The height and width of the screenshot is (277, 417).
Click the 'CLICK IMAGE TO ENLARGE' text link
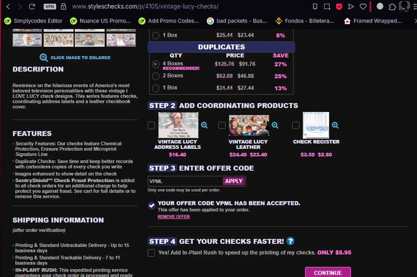click(x=81, y=57)
